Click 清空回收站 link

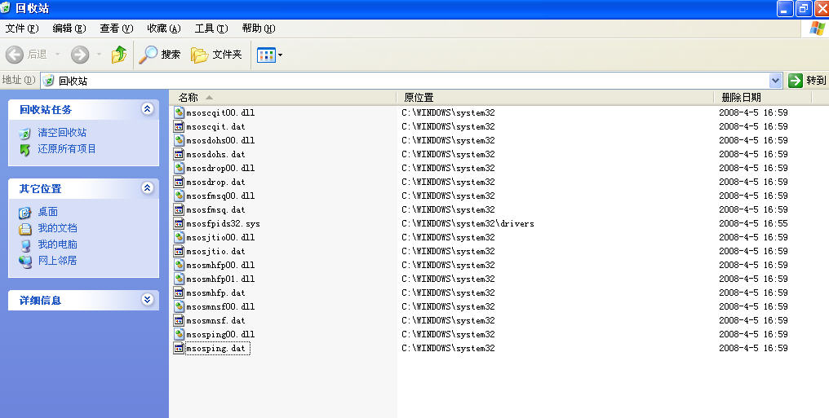click(x=62, y=133)
